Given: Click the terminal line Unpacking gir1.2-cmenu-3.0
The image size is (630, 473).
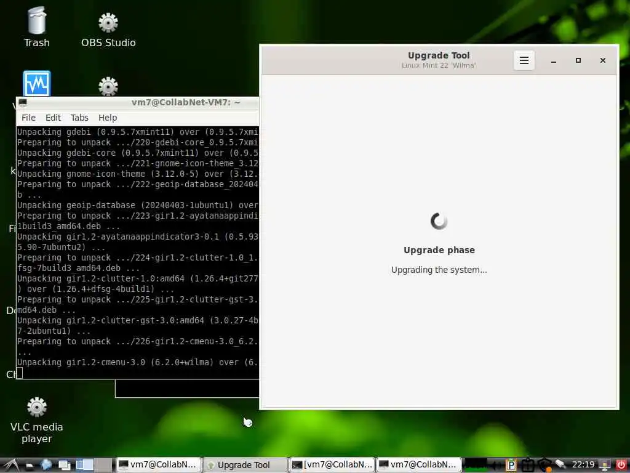Looking at the screenshot, I should tap(137, 362).
